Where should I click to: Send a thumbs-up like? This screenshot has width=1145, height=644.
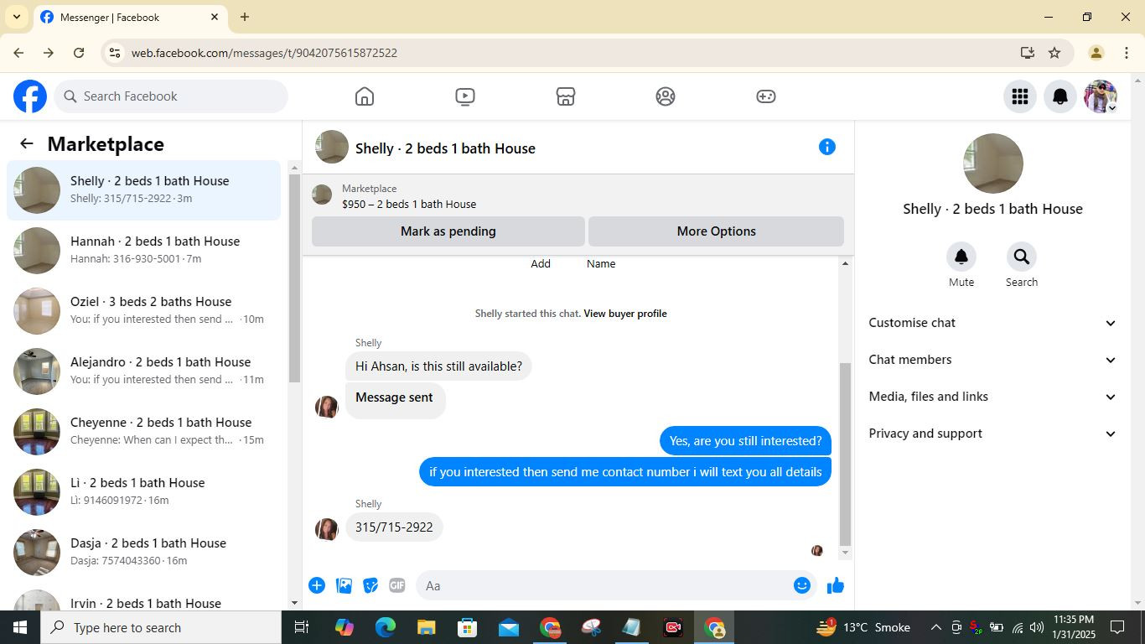coord(836,585)
